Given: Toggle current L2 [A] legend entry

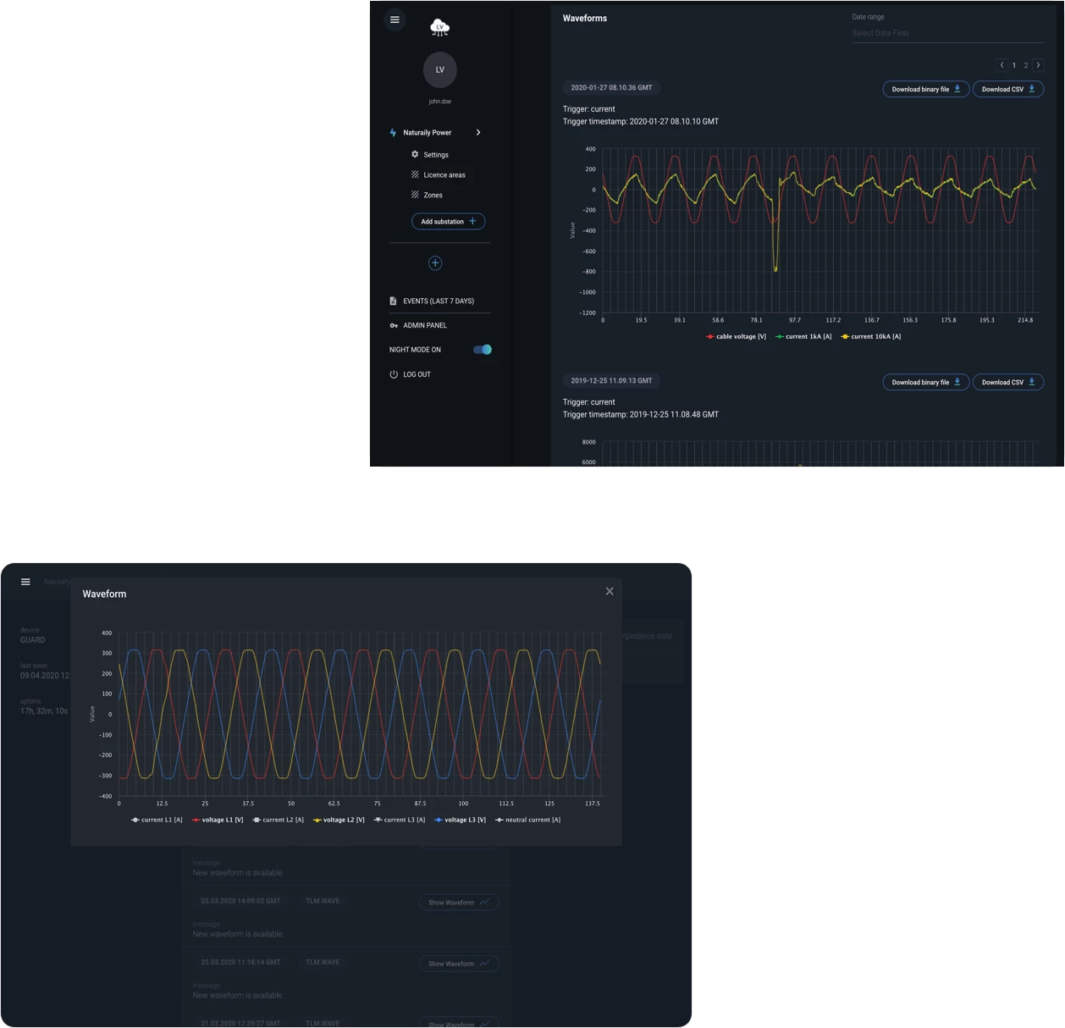Looking at the screenshot, I should [x=279, y=820].
